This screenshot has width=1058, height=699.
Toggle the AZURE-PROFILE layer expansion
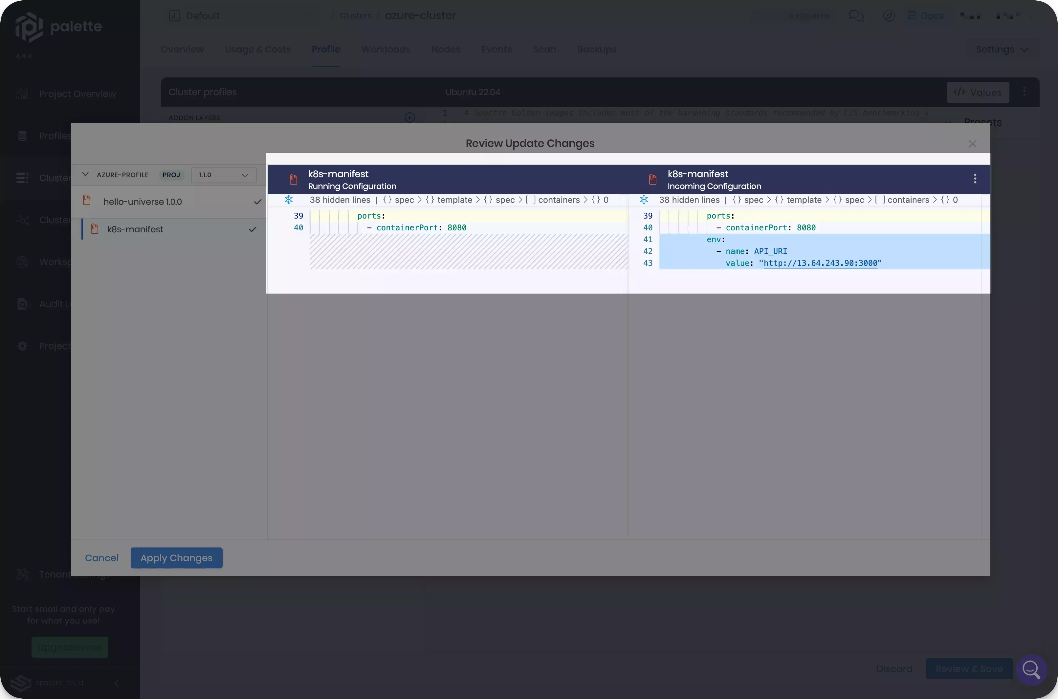[x=85, y=175]
